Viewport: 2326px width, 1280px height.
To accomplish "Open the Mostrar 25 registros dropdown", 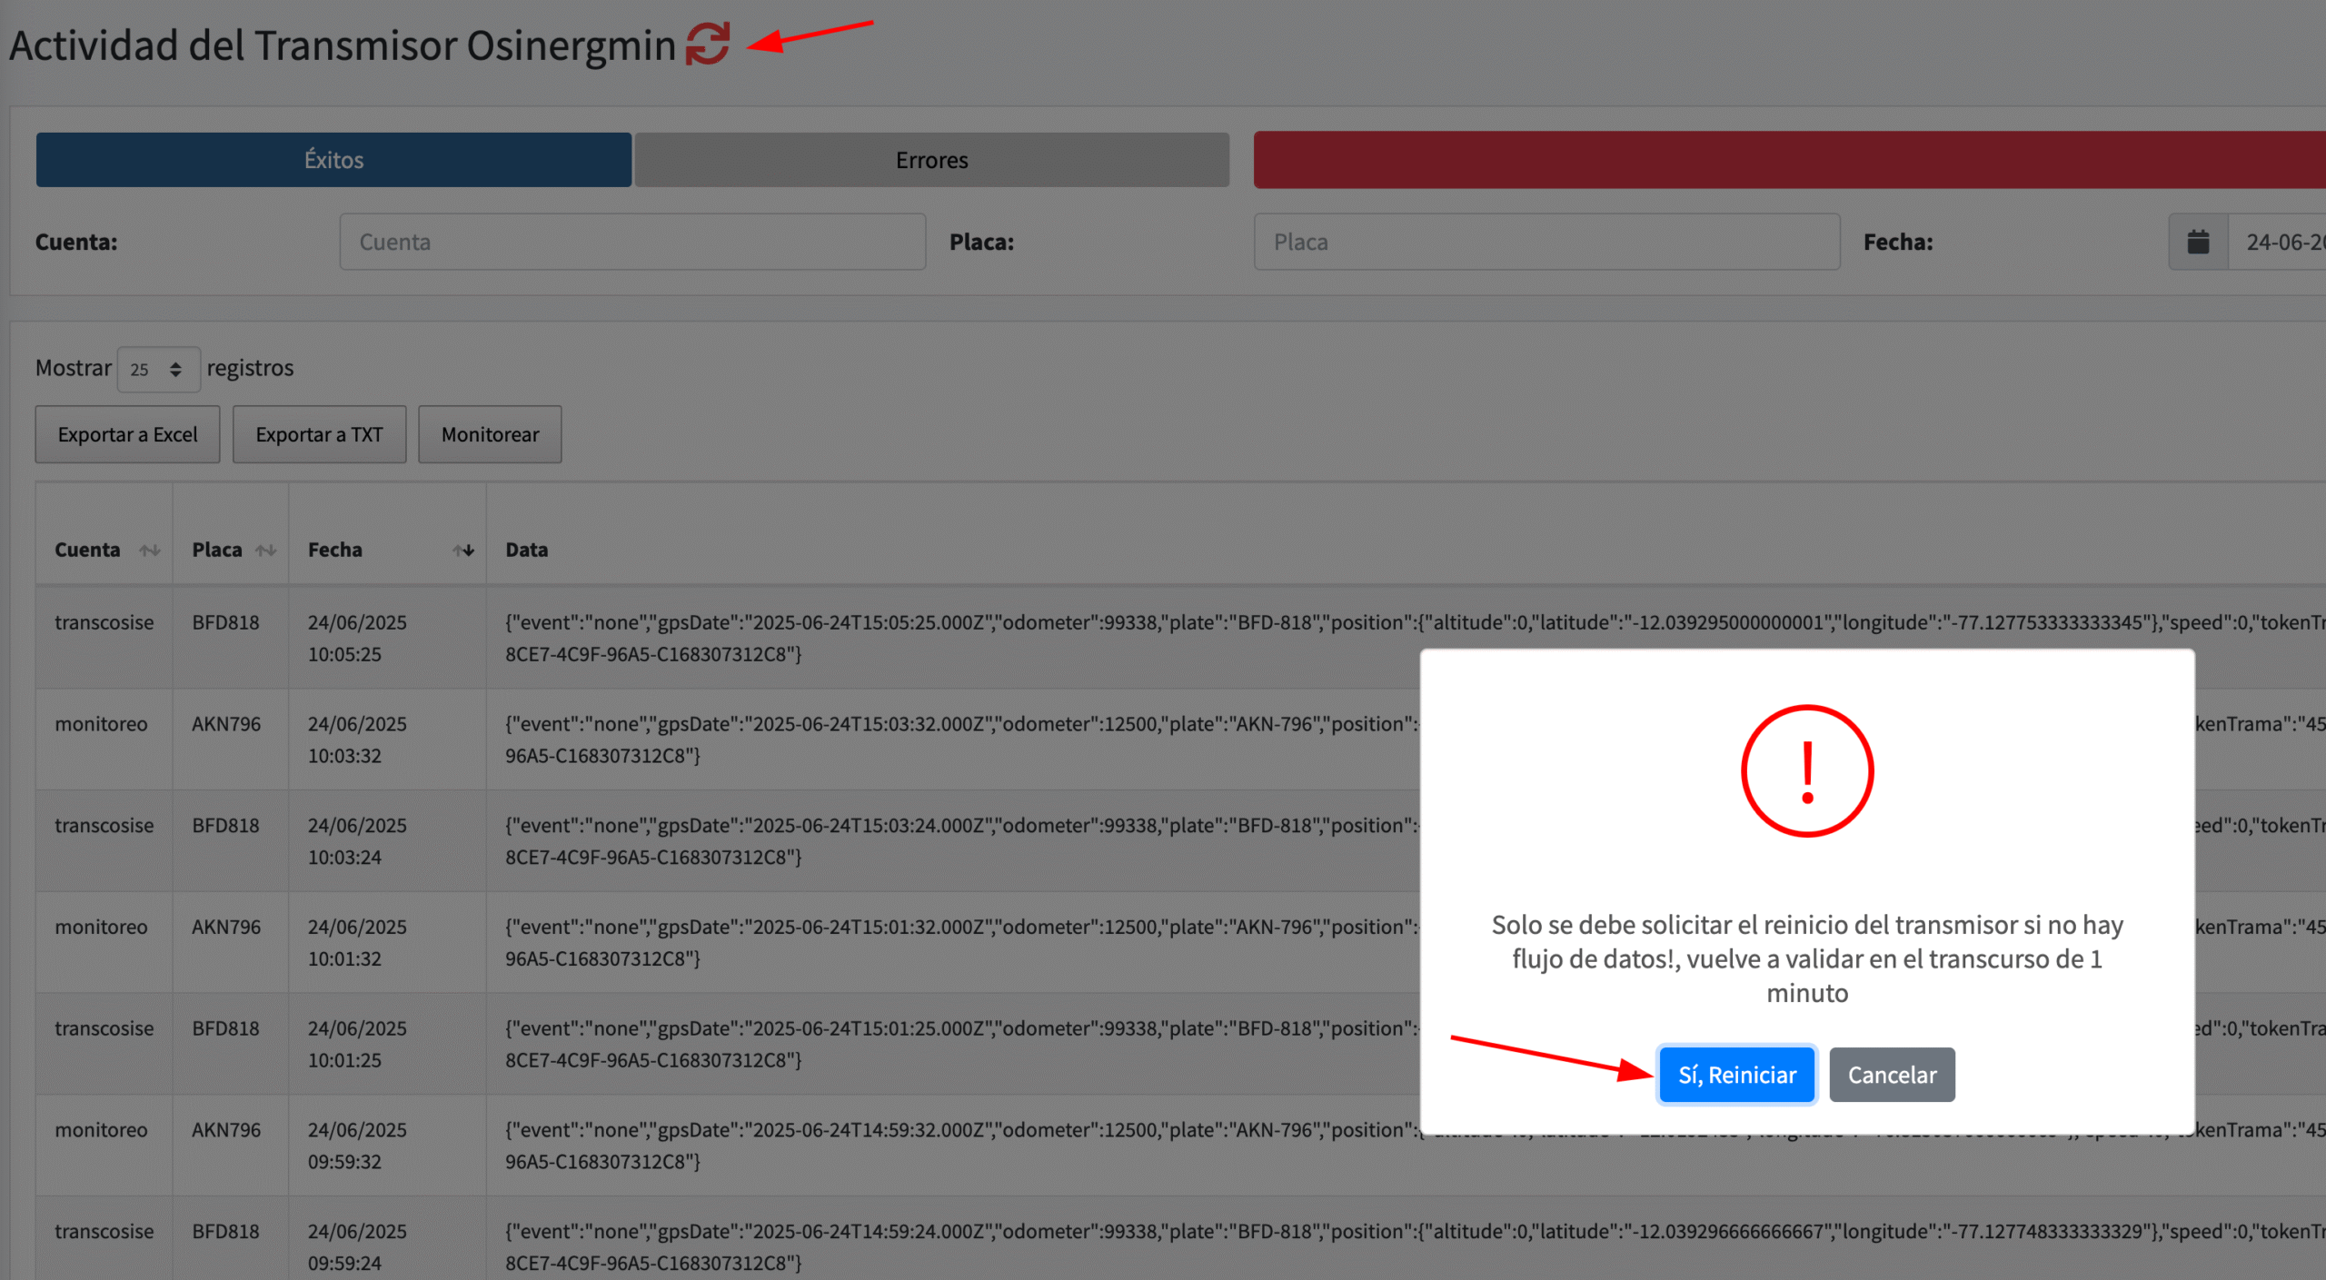I will 158,369.
